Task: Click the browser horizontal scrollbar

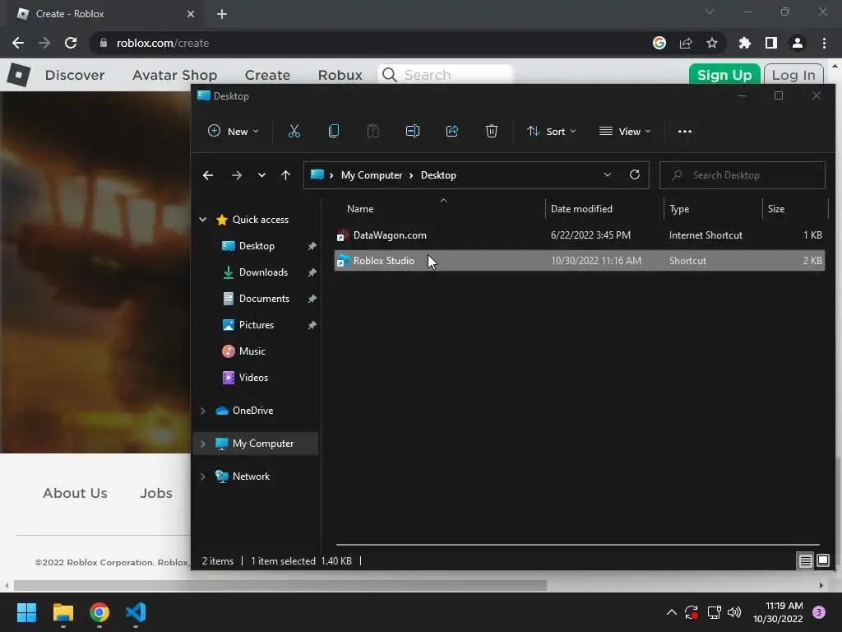Action: (280, 585)
